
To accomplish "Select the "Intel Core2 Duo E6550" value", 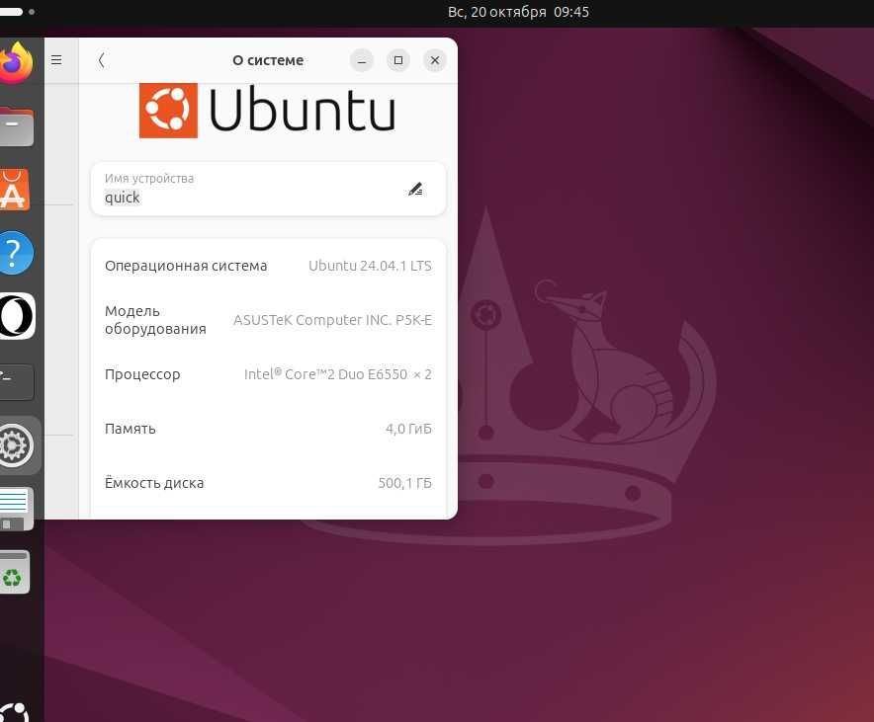I will click(338, 374).
